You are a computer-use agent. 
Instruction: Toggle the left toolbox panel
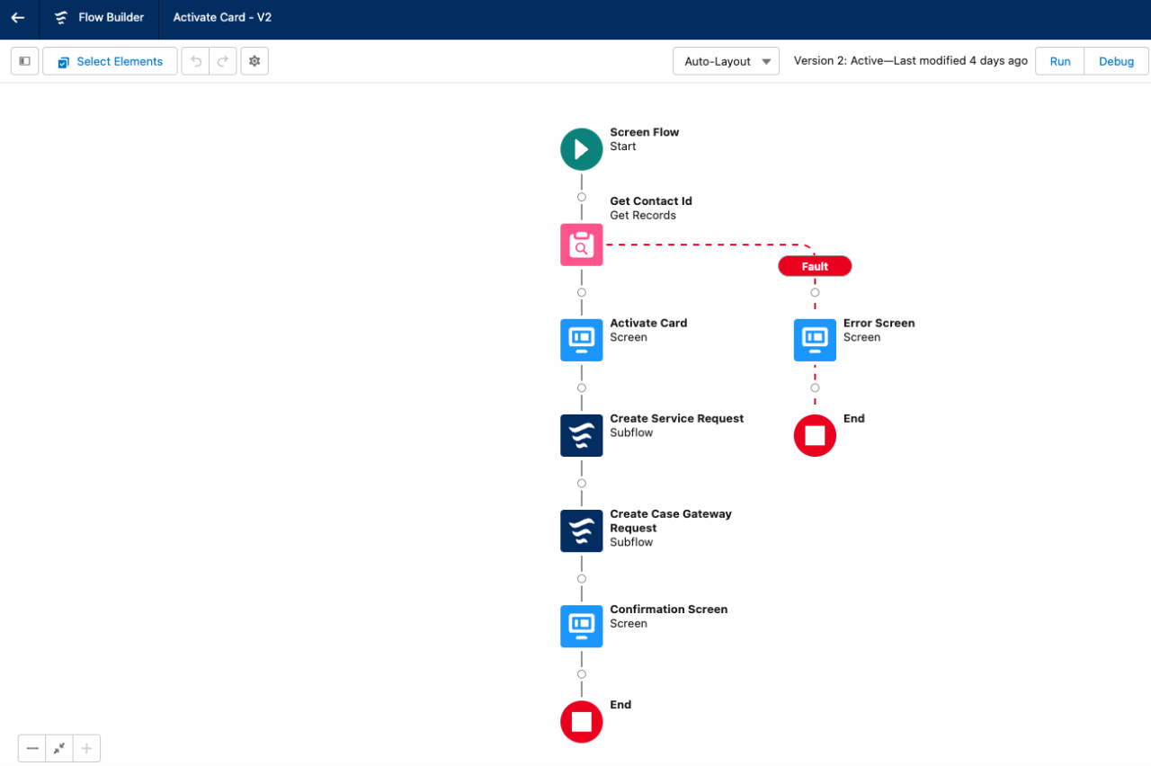tap(25, 61)
